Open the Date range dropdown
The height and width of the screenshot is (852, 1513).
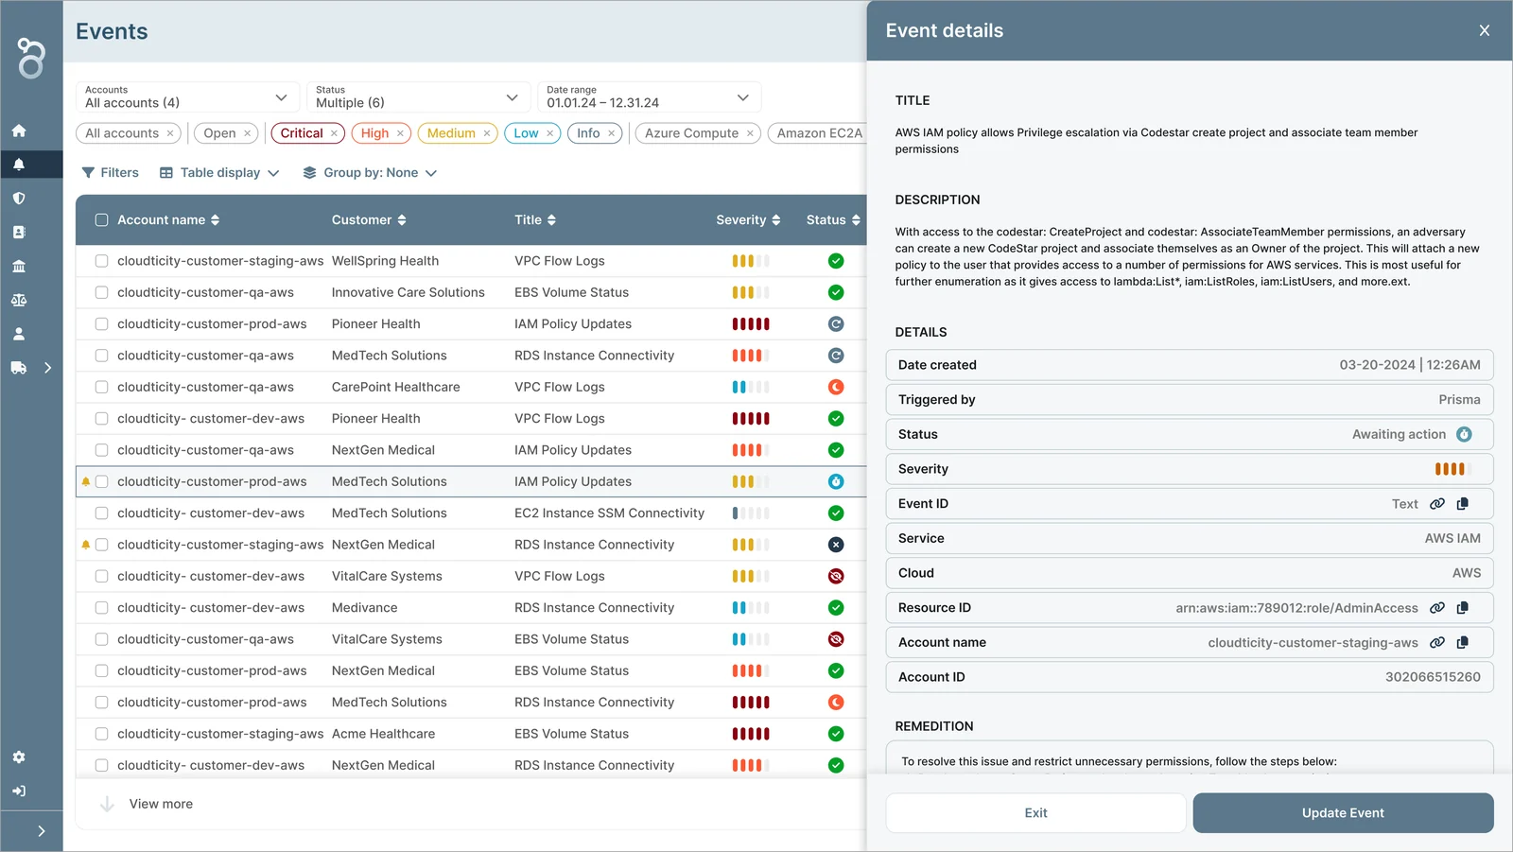pos(649,97)
